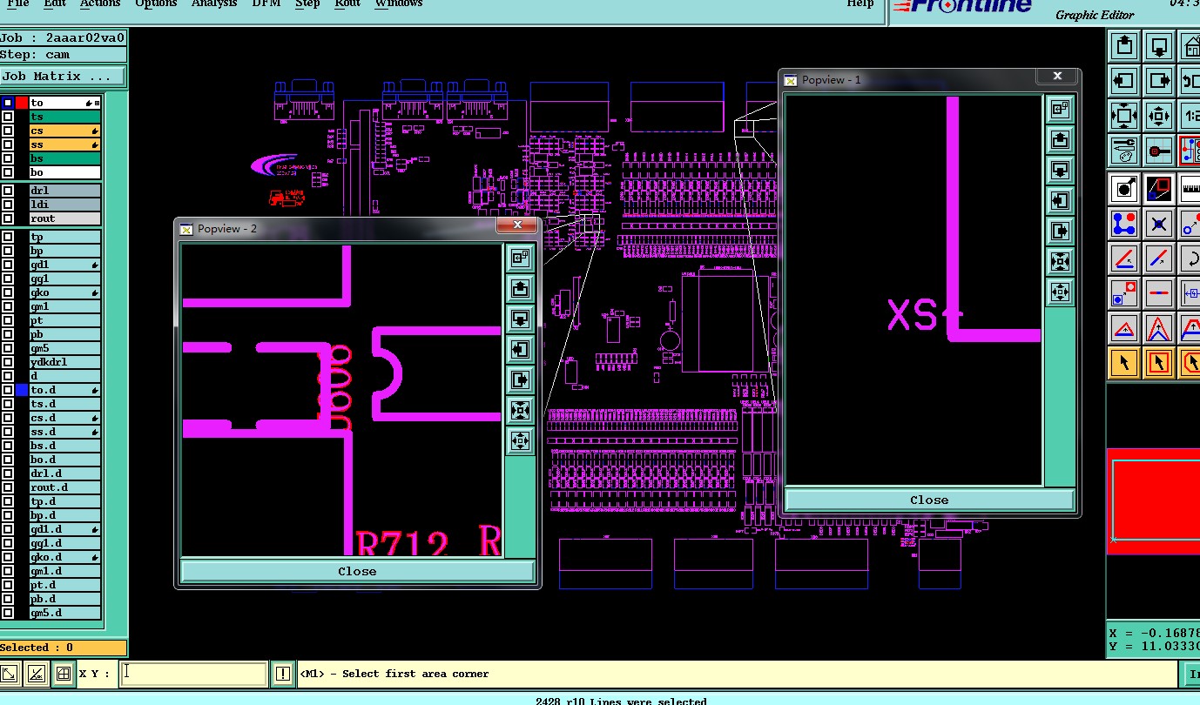
Task: Click the top window icon in Popview - 1
Action: tap(1060, 109)
